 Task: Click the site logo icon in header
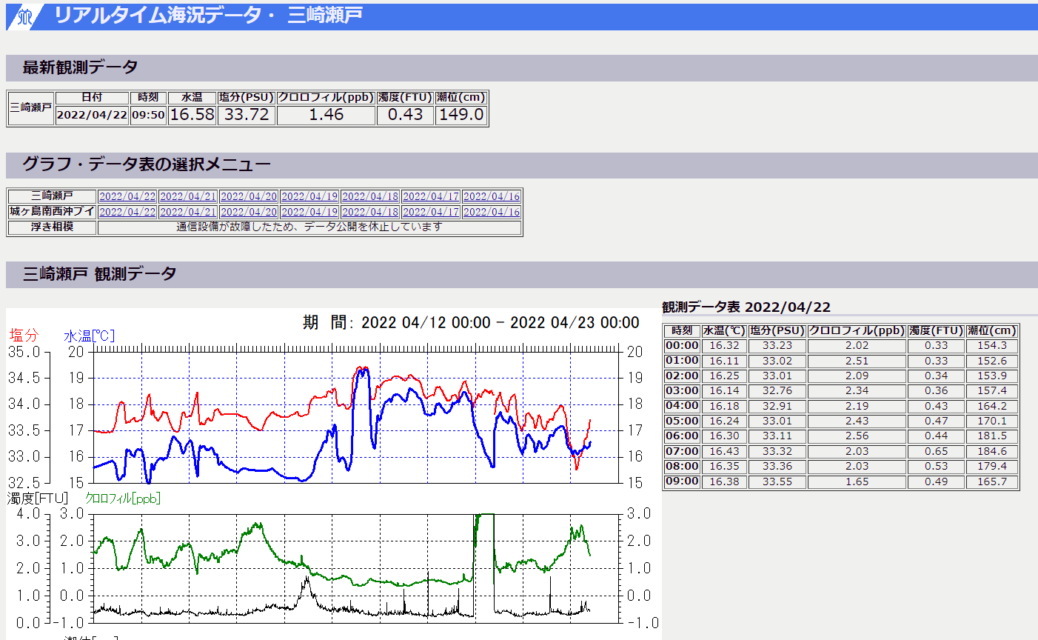click(24, 16)
